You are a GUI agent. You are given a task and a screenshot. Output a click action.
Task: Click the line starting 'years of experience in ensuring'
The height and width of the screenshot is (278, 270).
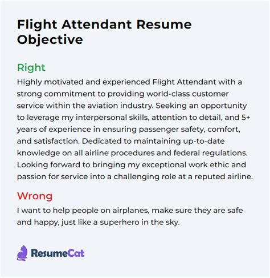[x=129, y=130]
